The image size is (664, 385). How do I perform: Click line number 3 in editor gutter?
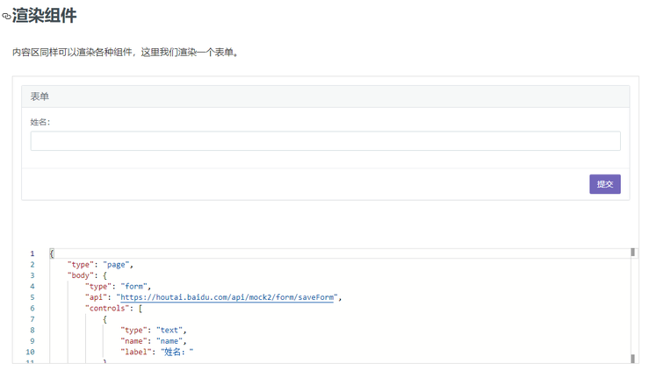pyautogui.click(x=32, y=275)
